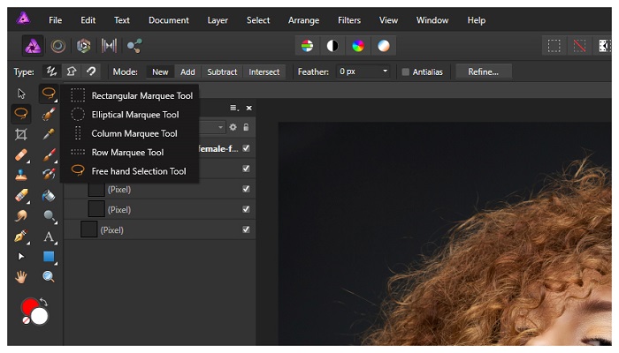Viewport: 619px width, 353px height.
Task: Select the Node tool arrow
Action: click(21, 257)
